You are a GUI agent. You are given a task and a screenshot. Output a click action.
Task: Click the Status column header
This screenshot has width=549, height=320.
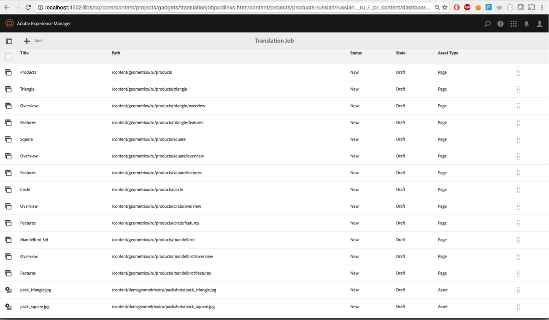(x=356, y=53)
